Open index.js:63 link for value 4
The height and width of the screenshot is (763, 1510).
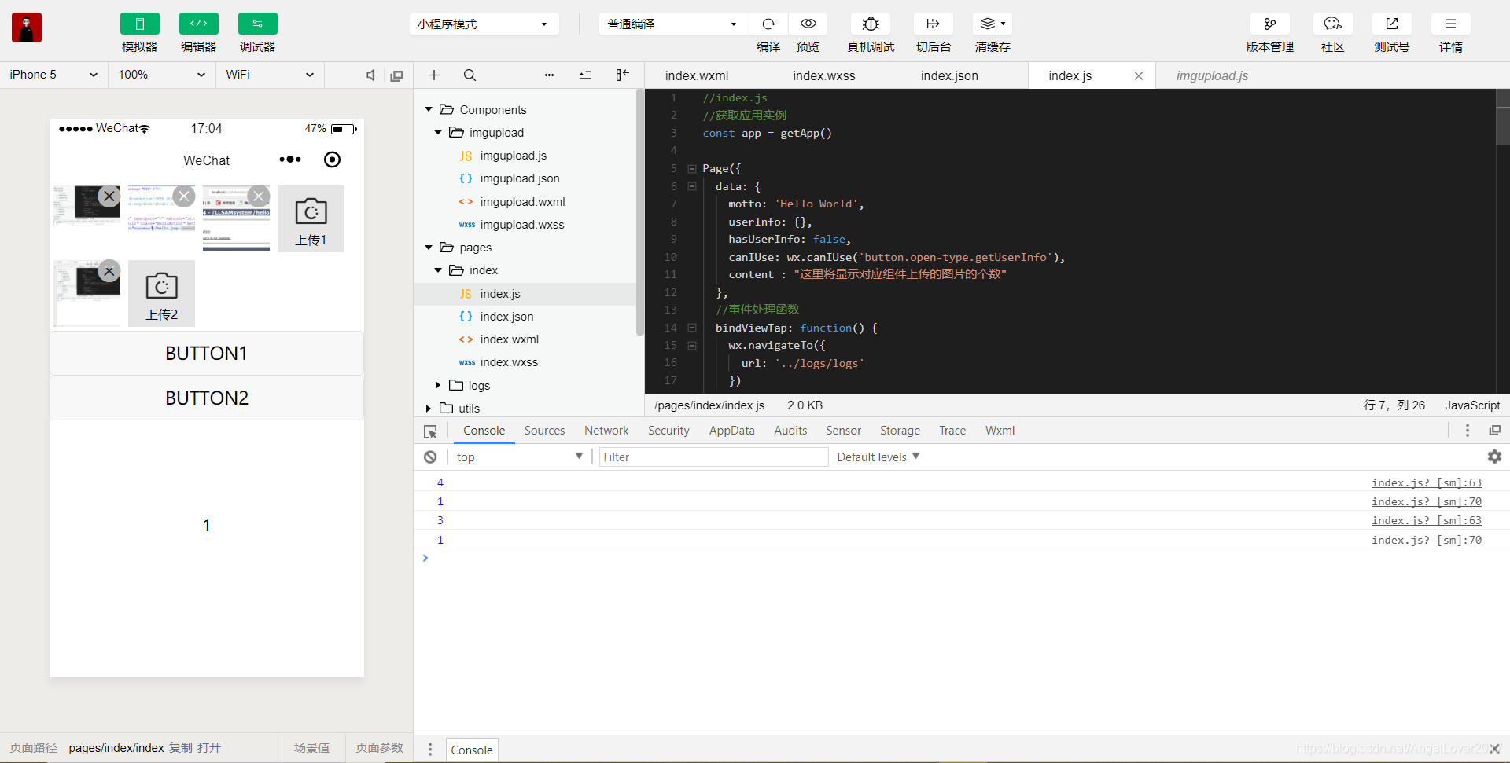click(x=1426, y=482)
